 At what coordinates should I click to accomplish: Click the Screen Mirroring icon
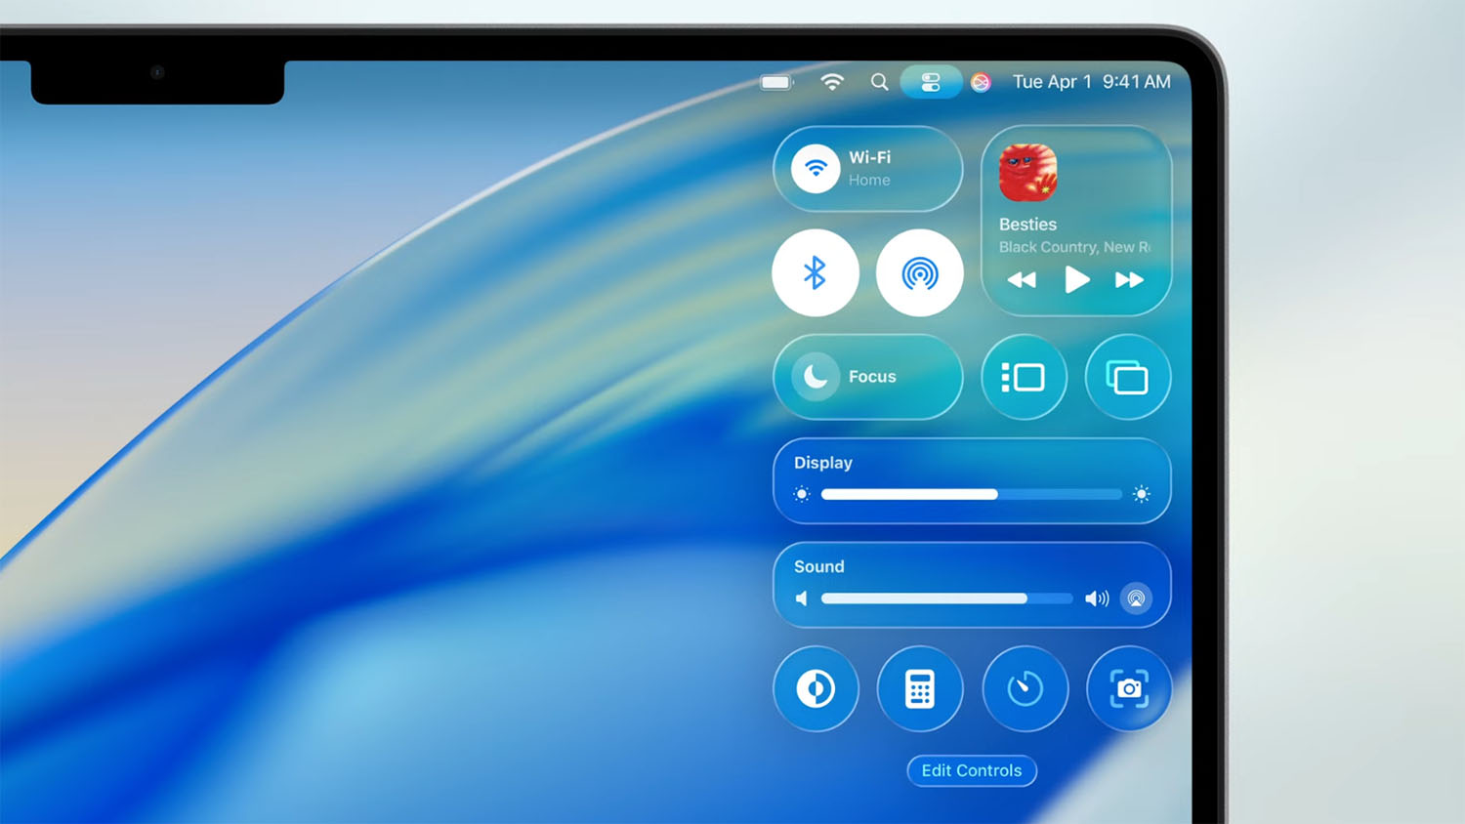click(1127, 377)
